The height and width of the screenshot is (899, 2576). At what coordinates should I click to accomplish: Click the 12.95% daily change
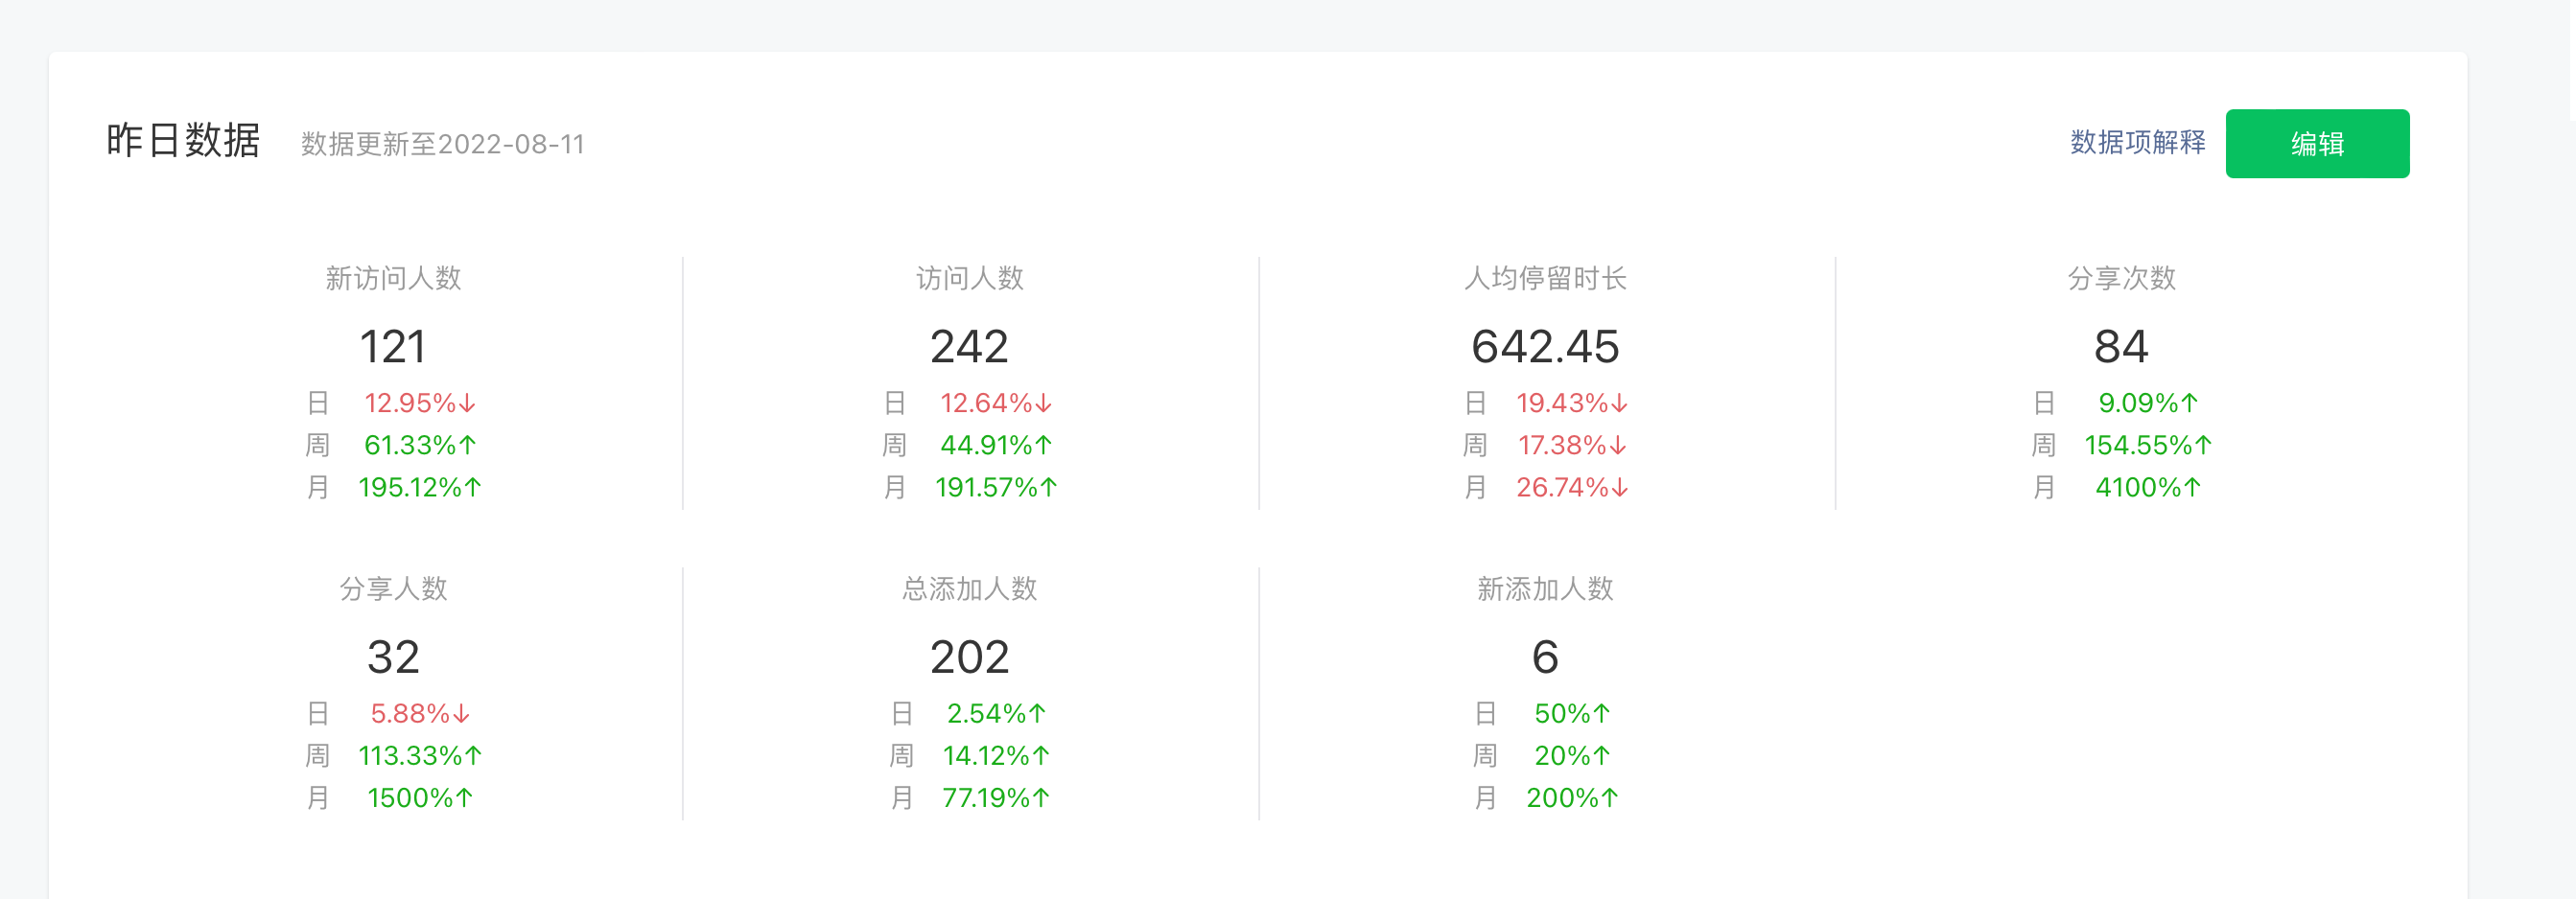(420, 403)
